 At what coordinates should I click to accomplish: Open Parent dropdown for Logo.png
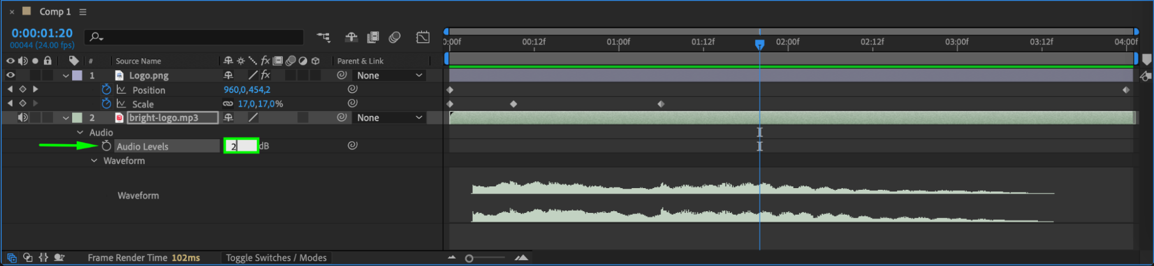point(389,76)
